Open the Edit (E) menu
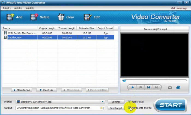191x115 pixels. 18,8
